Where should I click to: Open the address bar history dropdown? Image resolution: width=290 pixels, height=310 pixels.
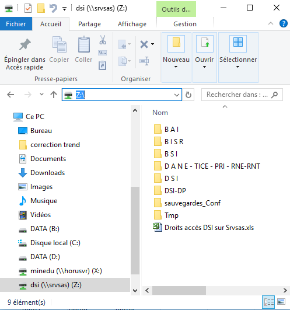click(x=177, y=95)
